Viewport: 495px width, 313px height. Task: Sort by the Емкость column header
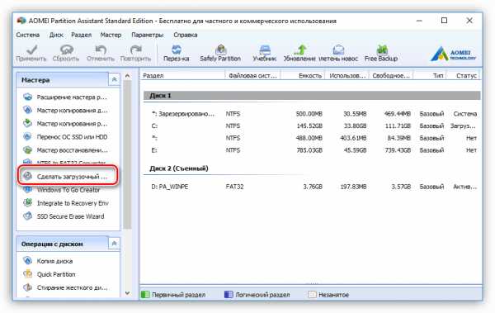[303, 75]
